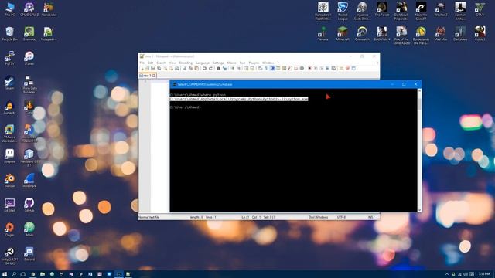Open the Rocket League desktop shortcut

(343, 11)
